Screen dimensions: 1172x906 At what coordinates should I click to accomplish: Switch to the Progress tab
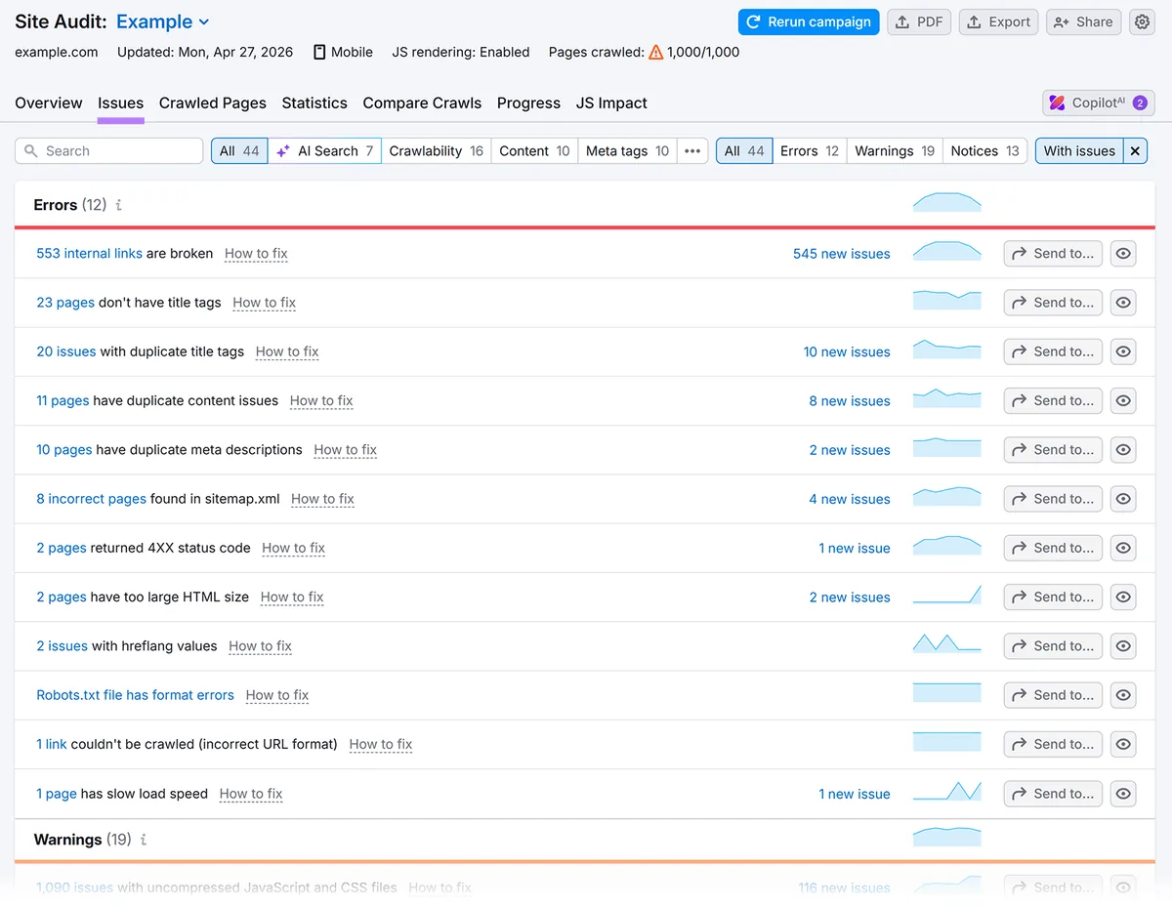(x=528, y=103)
